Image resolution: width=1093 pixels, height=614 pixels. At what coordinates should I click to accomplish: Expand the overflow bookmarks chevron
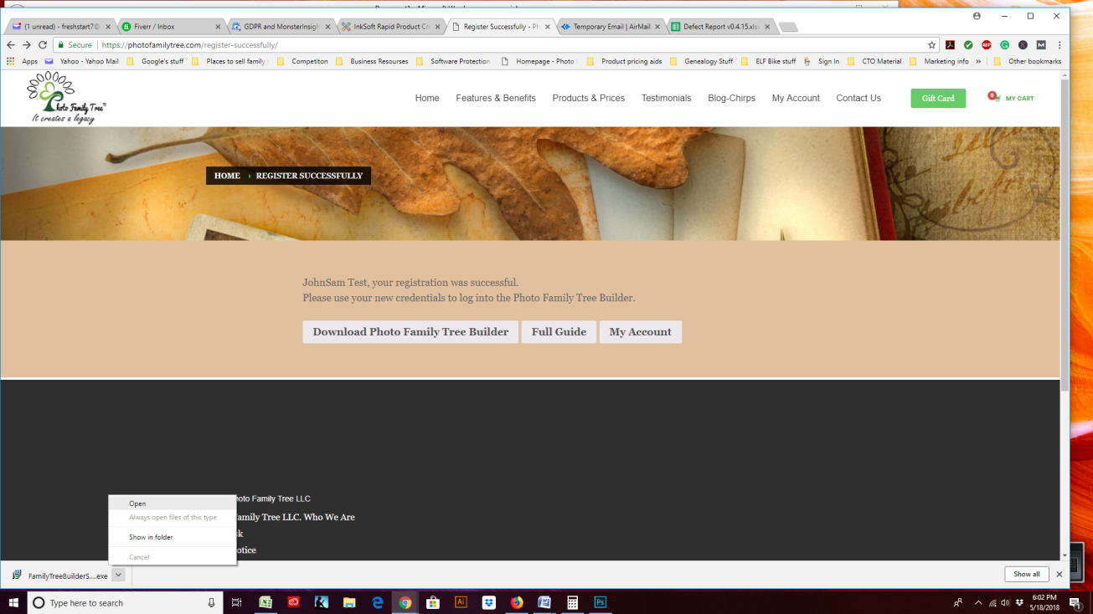pyautogui.click(x=978, y=61)
